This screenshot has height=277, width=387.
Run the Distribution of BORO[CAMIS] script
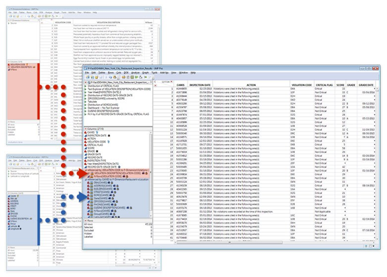coord(86,105)
